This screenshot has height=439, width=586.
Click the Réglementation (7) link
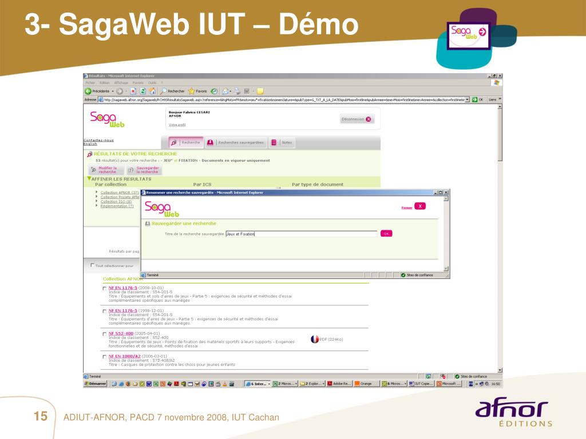click(117, 206)
